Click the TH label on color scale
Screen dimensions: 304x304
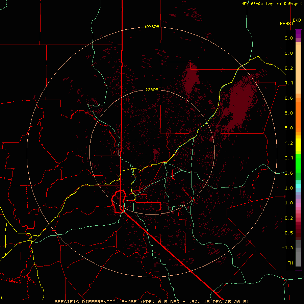pyautogui.click(x=290, y=263)
